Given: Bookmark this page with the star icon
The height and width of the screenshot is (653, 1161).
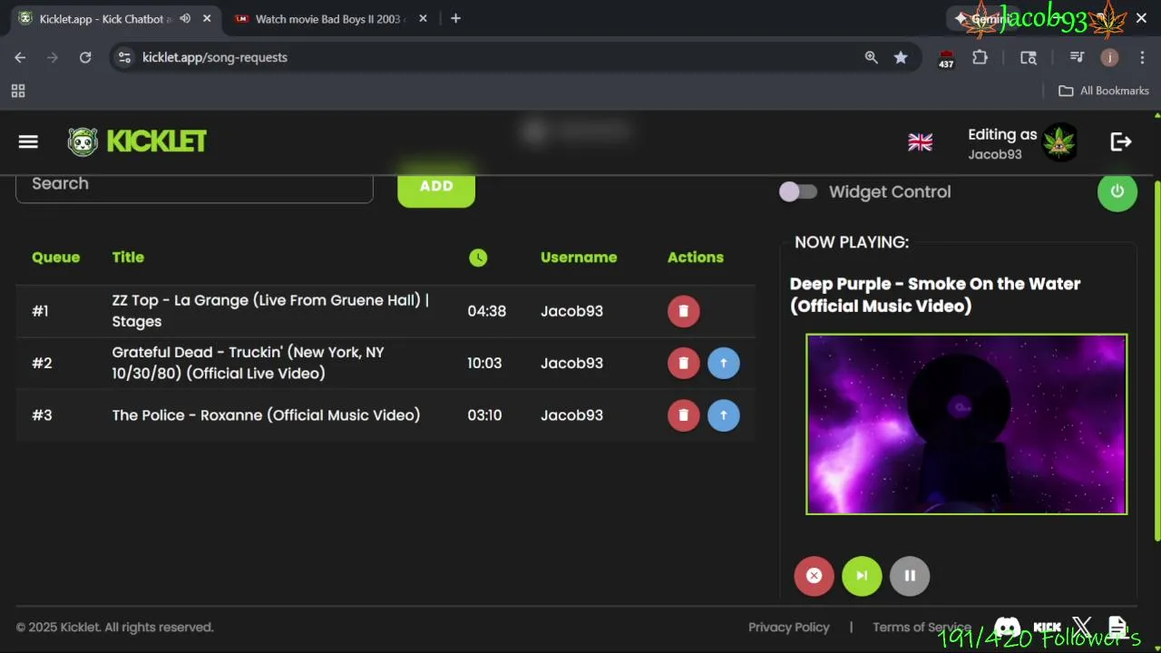Looking at the screenshot, I should pos(901,57).
